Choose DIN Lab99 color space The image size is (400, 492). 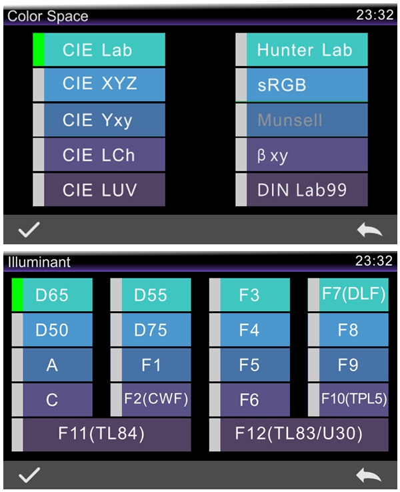click(x=302, y=190)
